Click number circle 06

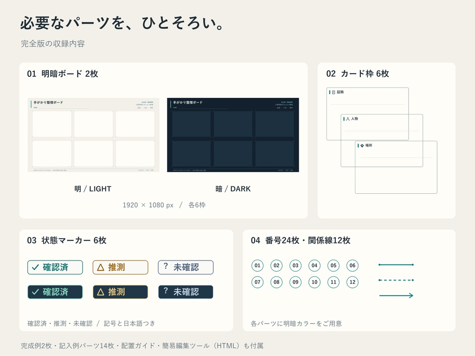353,266
